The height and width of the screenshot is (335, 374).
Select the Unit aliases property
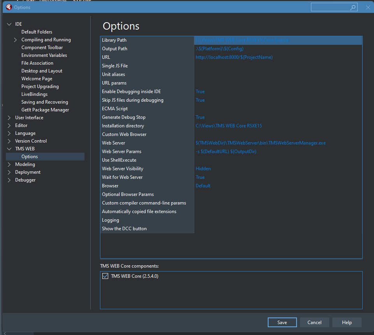(147, 74)
